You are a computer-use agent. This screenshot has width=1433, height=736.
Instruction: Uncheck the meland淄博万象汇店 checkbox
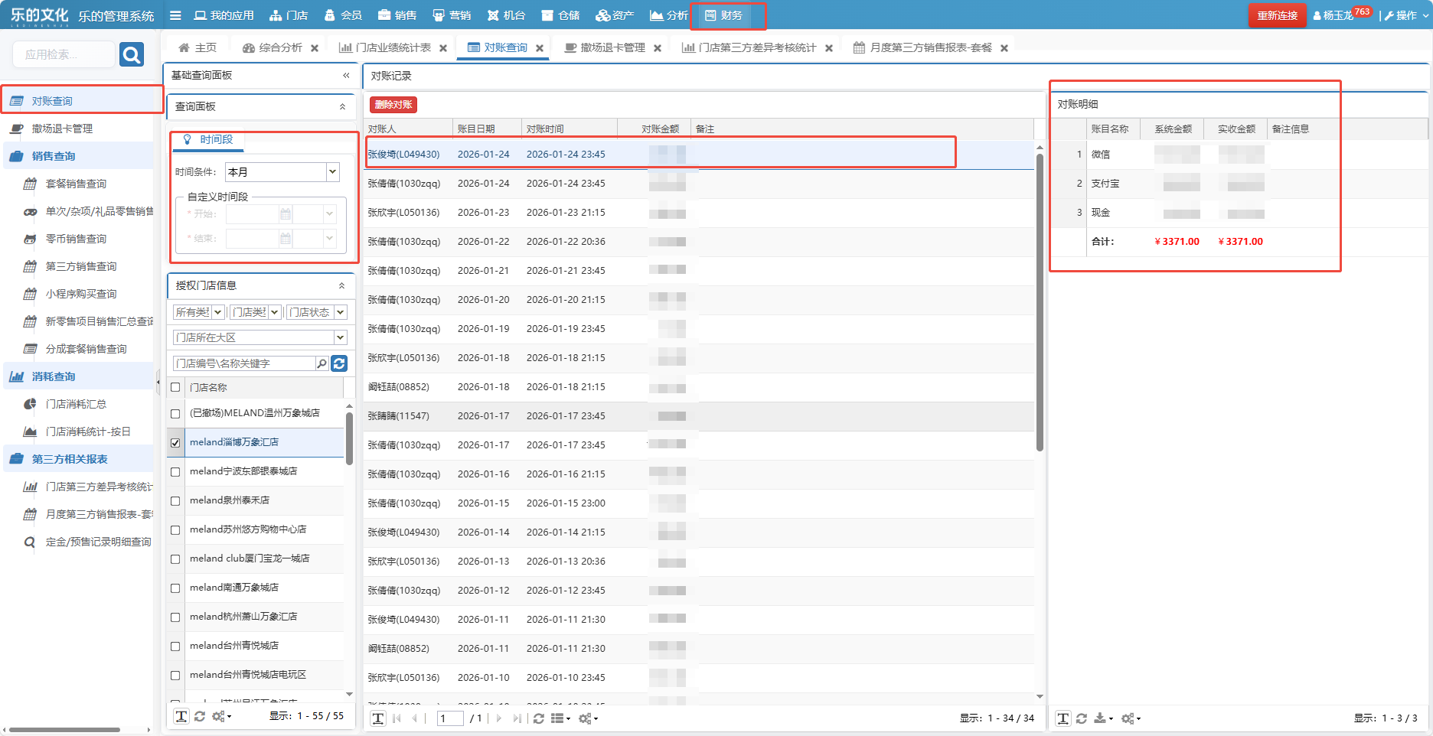pyautogui.click(x=175, y=442)
